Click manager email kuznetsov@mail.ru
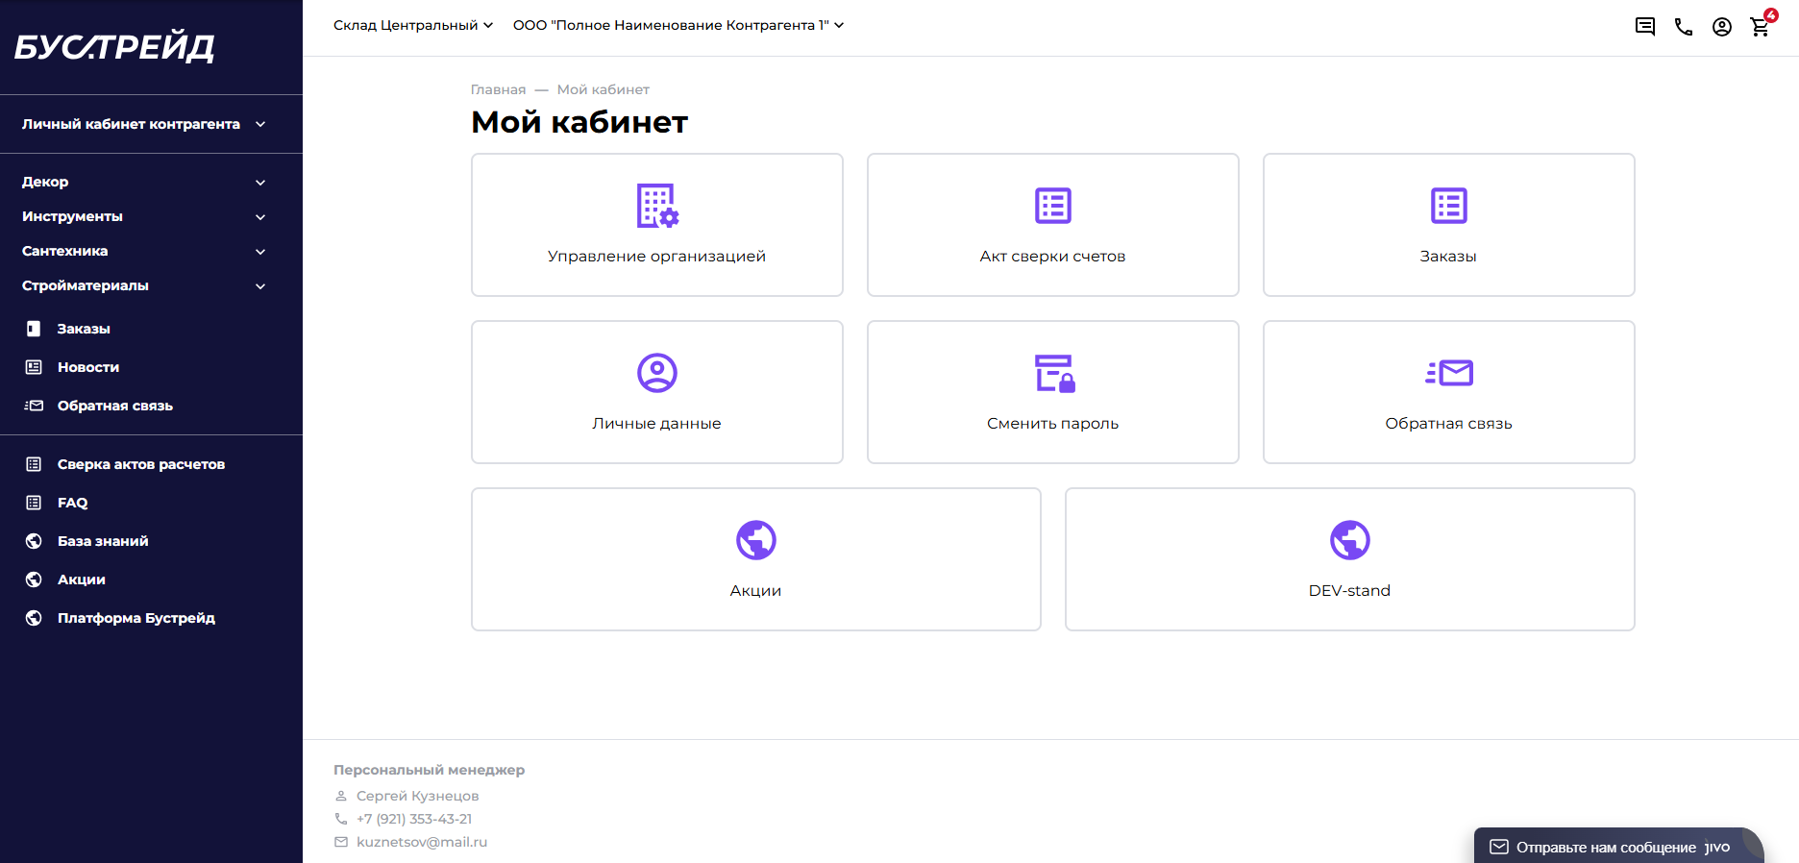The image size is (1799, 863). [x=421, y=842]
